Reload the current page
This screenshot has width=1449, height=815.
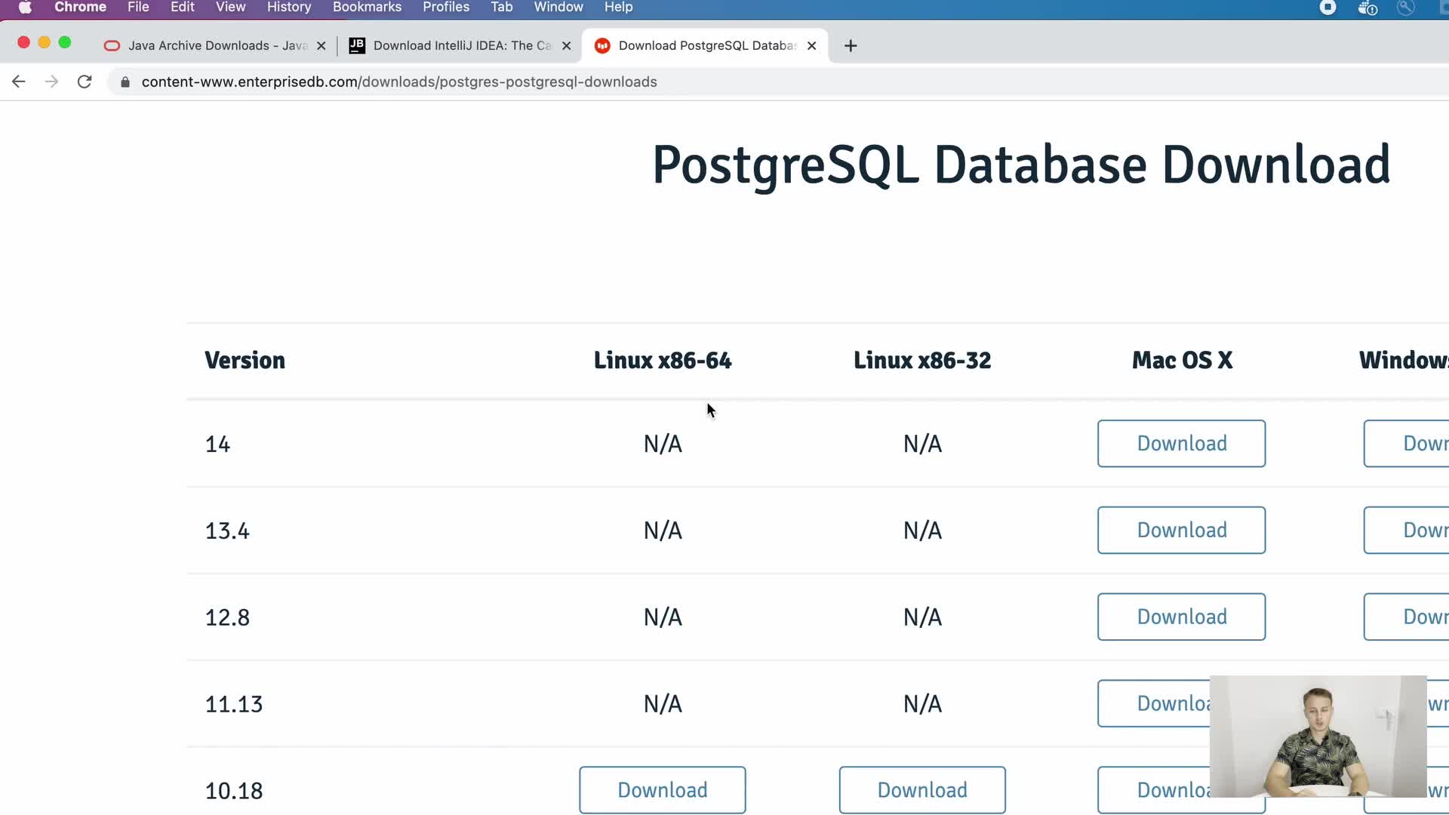85,81
